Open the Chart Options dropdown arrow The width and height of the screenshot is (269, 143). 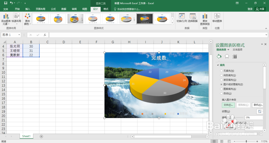click(228, 50)
